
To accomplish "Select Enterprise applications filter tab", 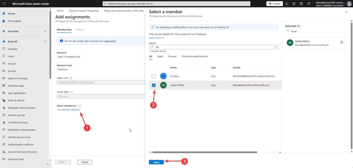I will (195, 56).
